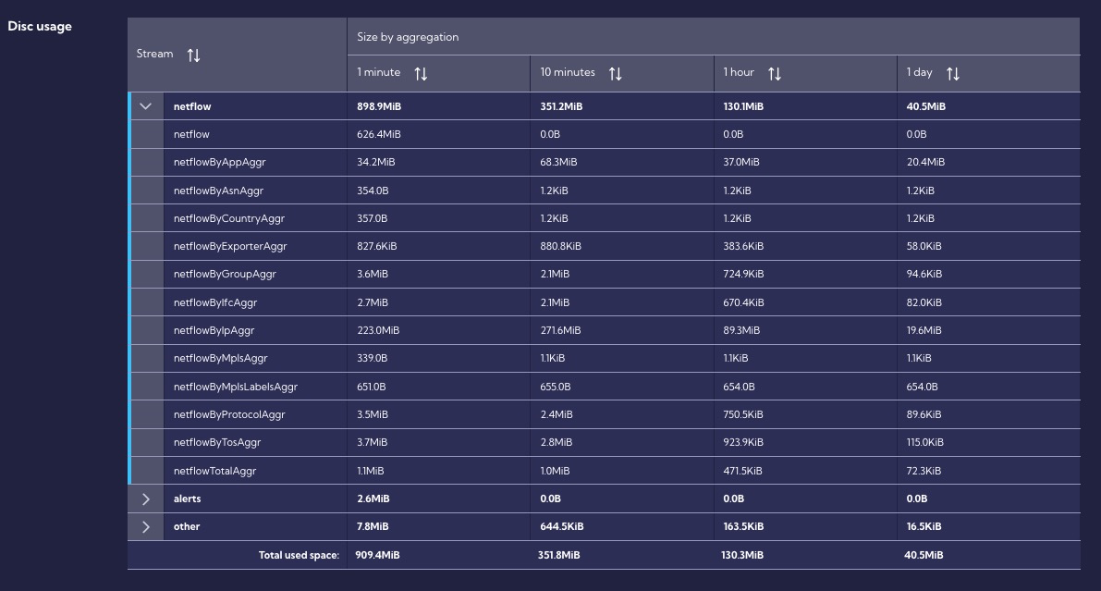This screenshot has height=591, width=1101.
Task: Click the netflowByProtocolAggr 1 day cell 89.6KiB
Action: [924, 414]
